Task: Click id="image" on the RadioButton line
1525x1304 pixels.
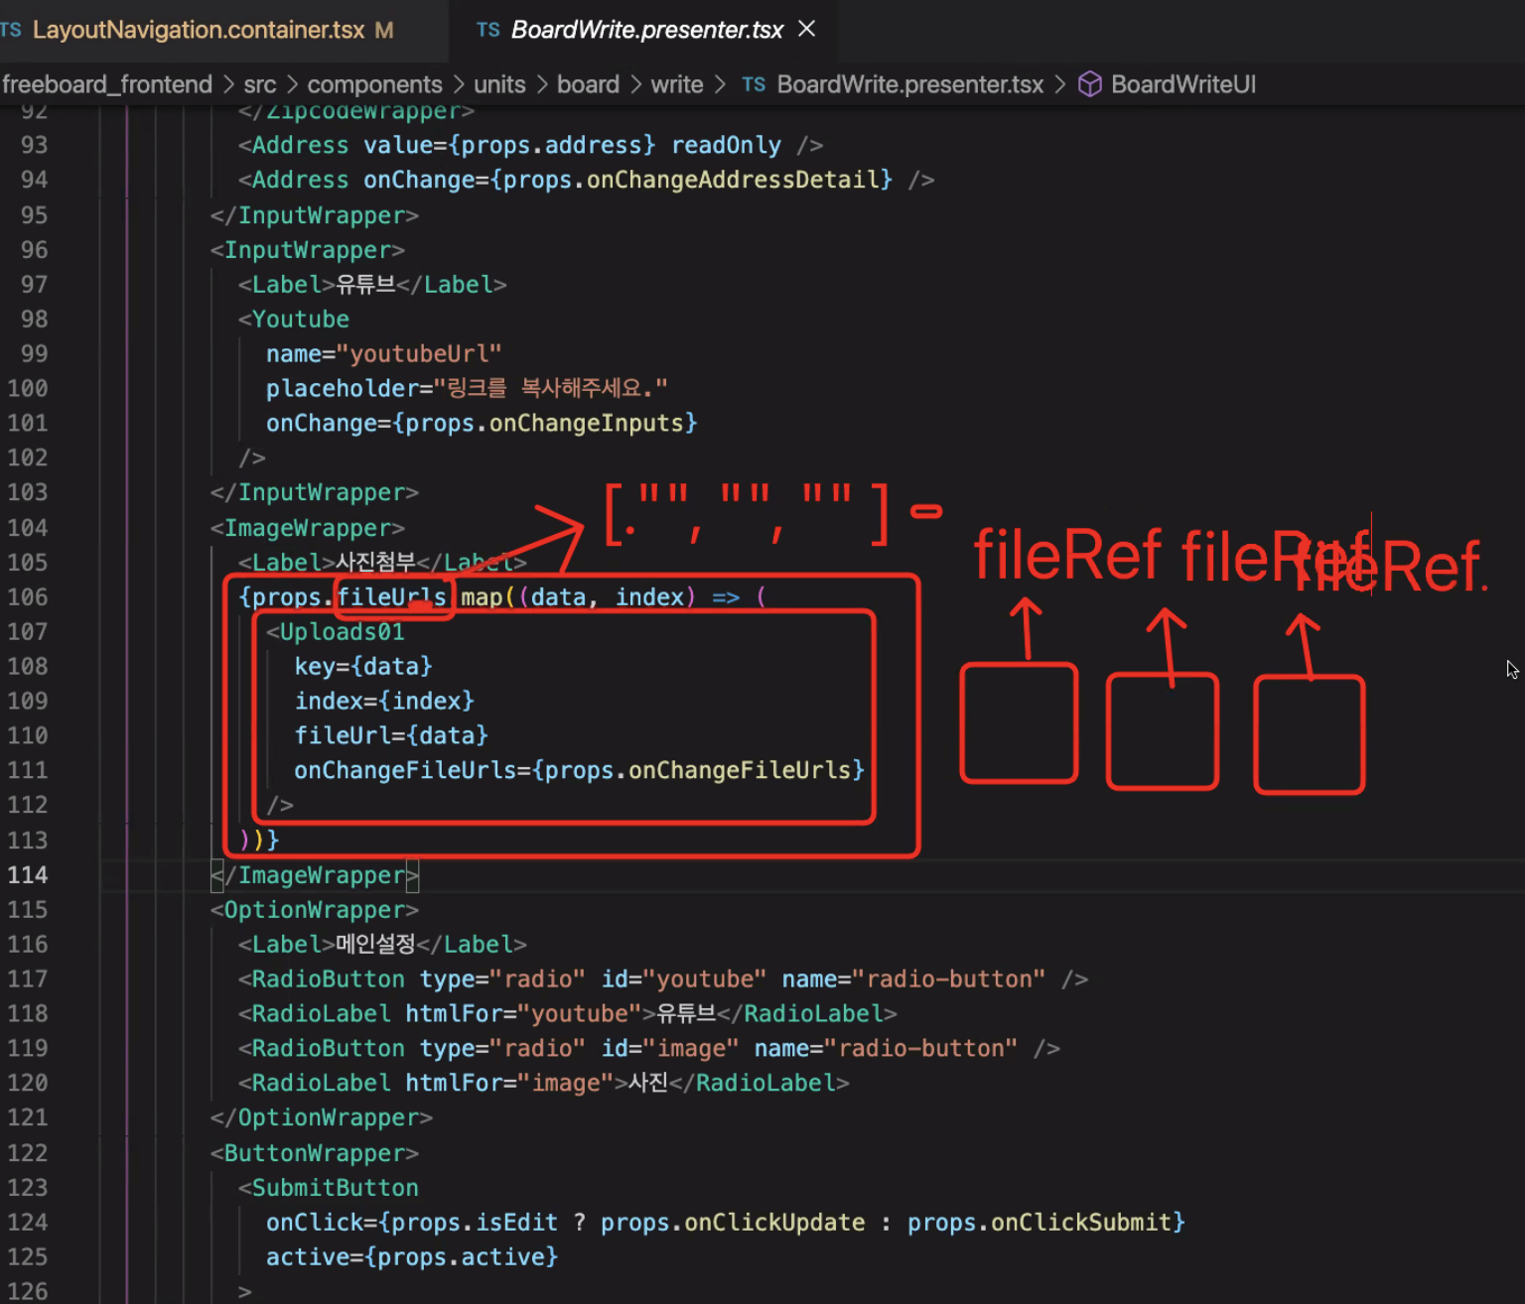Action: tap(670, 1048)
